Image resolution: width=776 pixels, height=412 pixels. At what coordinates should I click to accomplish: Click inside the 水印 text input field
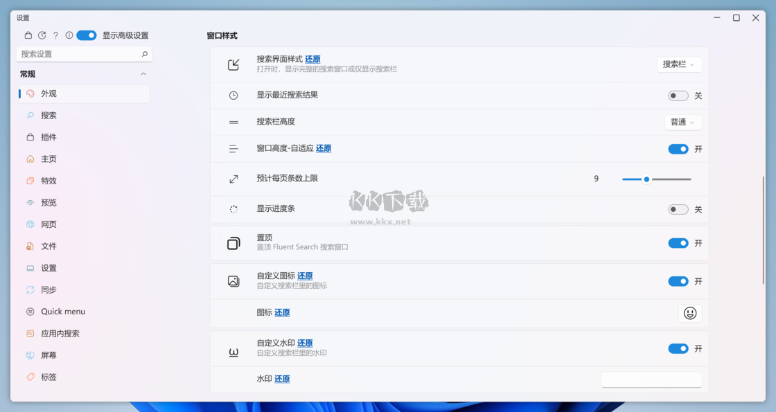click(651, 379)
